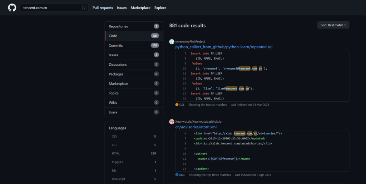This screenshot has width=366, height=184.
Task: Open Pull requests in top navigation
Action: (103, 8)
